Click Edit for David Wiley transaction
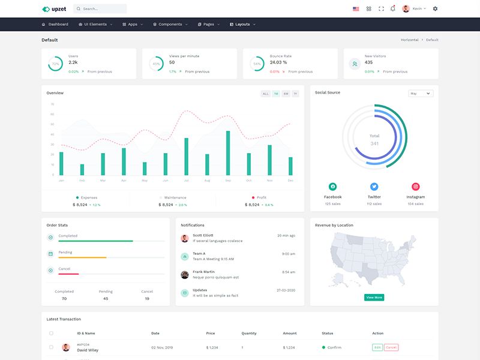Screen dimensions: 480x360 [377, 347]
